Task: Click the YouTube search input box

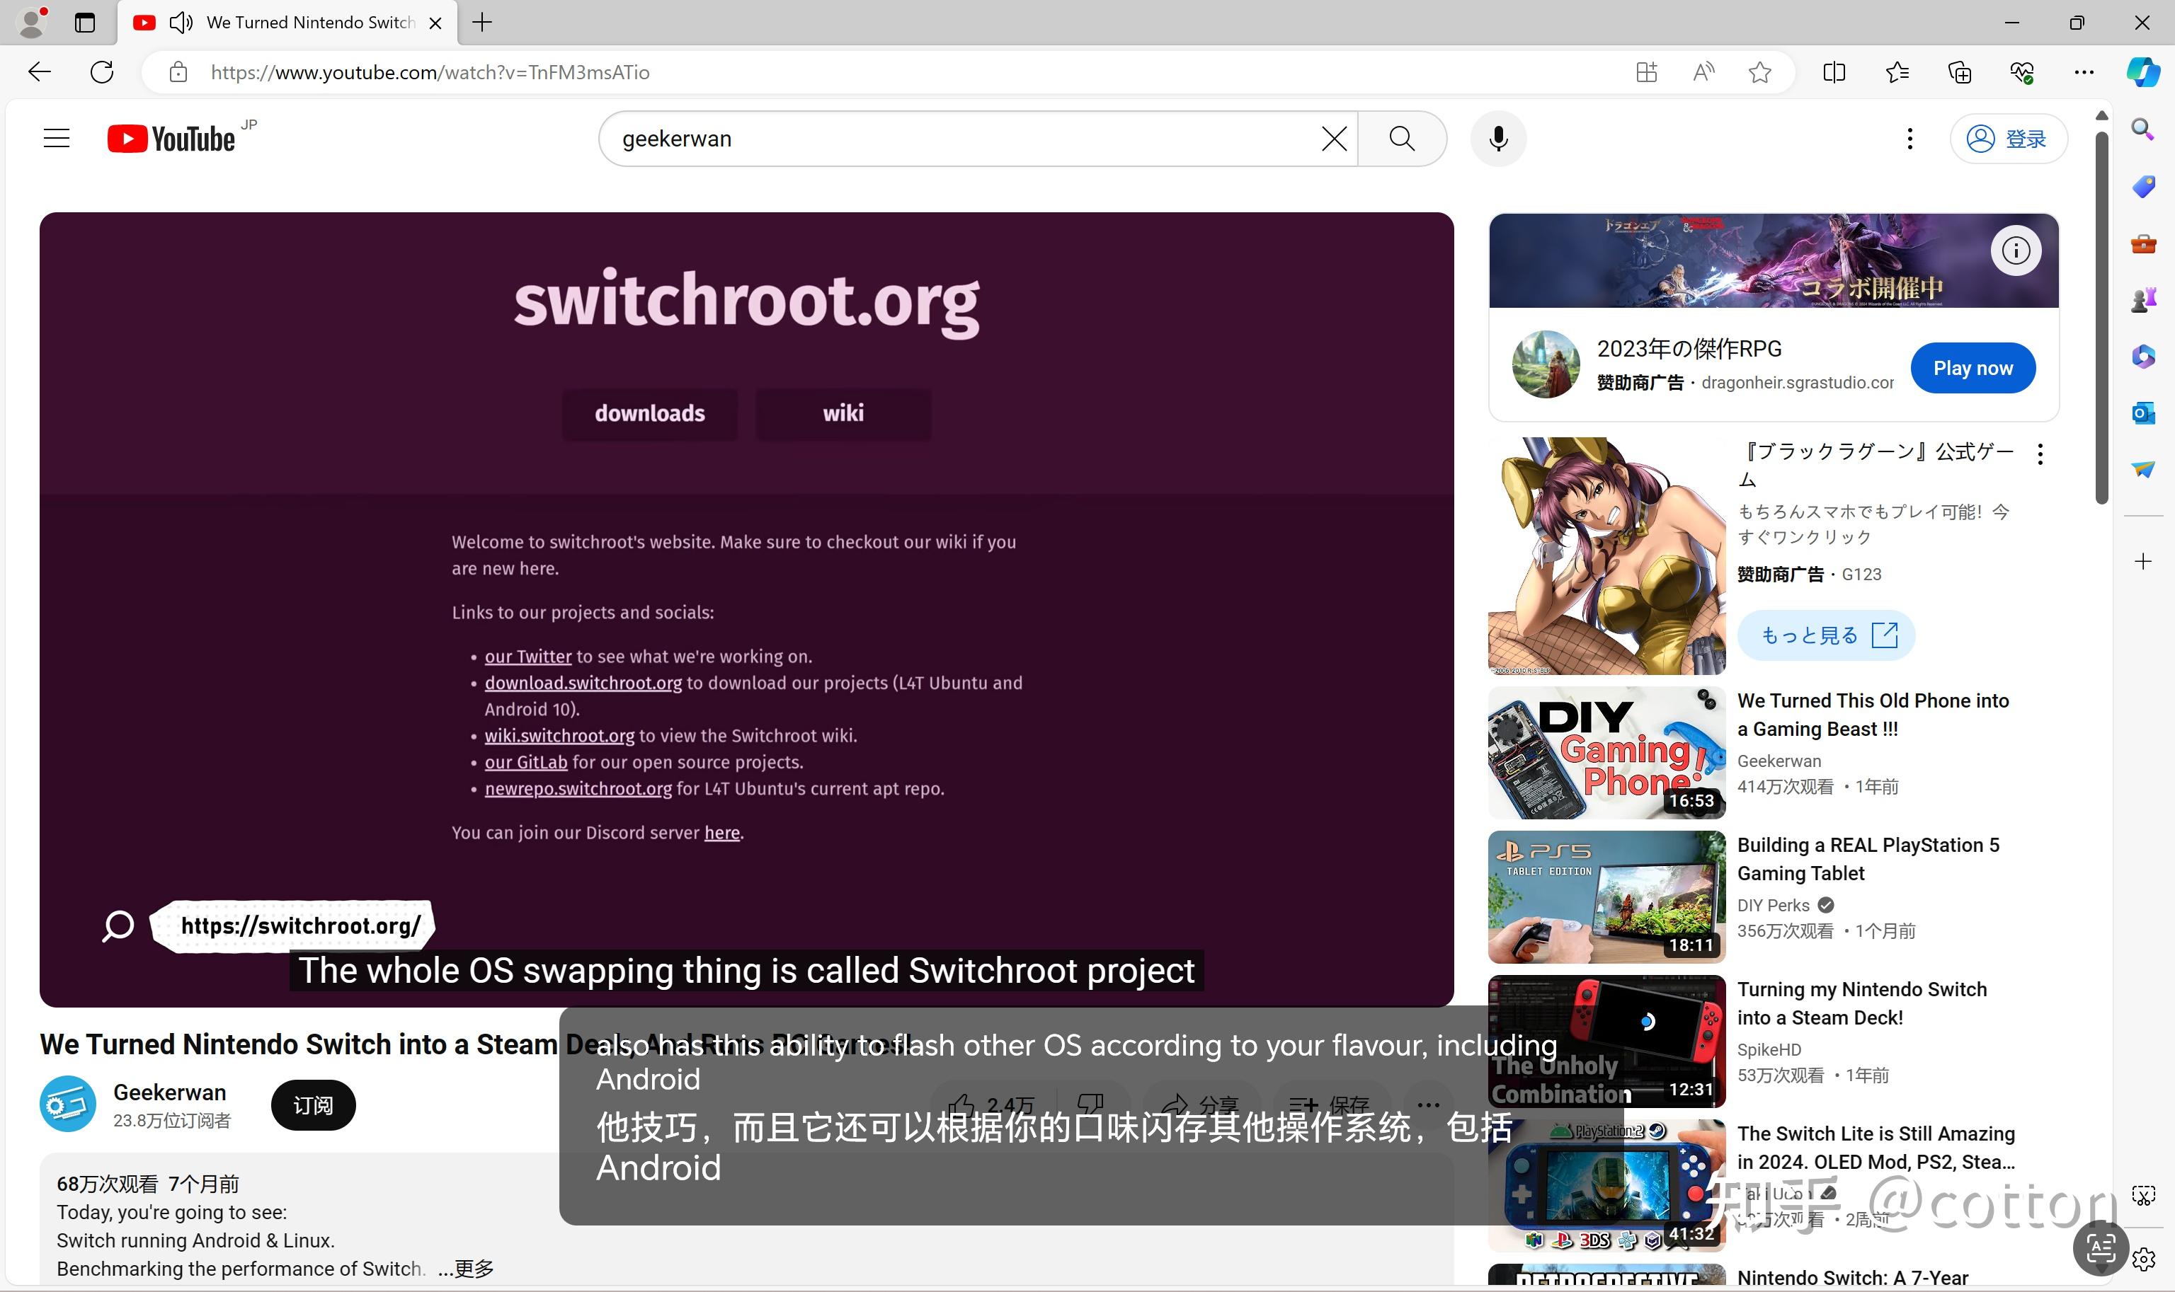Action: point(967,139)
